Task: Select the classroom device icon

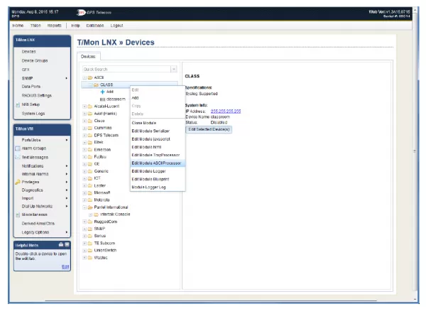Action: [102, 99]
